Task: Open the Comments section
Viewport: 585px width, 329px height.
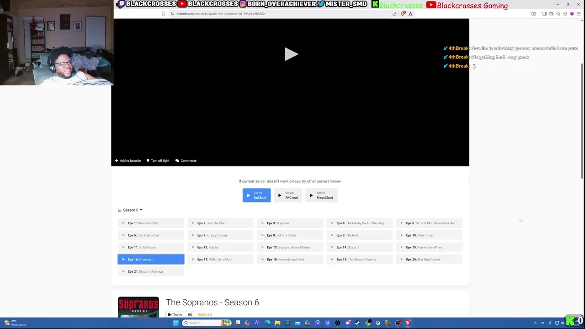Action: (186, 160)
